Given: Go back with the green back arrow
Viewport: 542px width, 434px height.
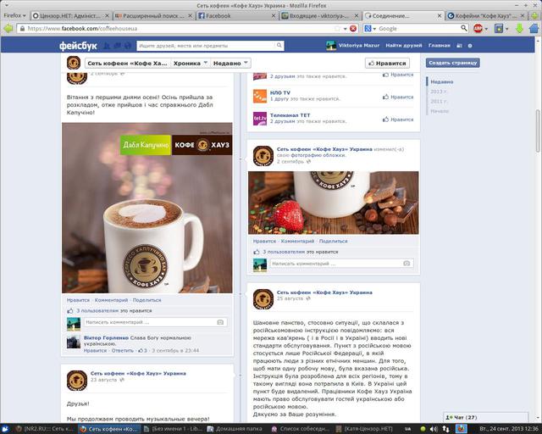Looking at the screenshot, I should [x=8, y=28].
